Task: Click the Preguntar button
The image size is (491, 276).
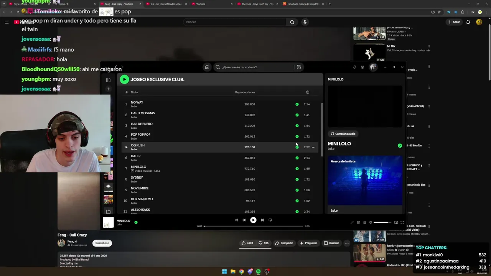Action: (x=308, y=243)
